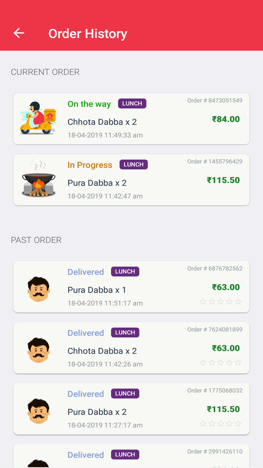
Task: Select the LUNCH tag on On the way order
Action: click(132, 103)
